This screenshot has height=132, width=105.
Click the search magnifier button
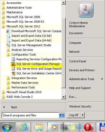coord(62,115)
